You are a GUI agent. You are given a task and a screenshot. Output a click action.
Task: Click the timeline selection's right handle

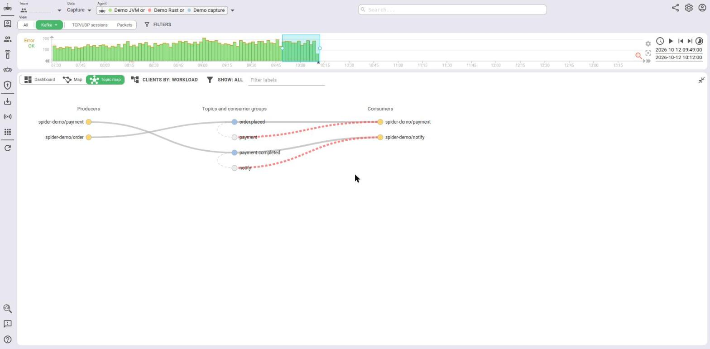tap(320, 48)
